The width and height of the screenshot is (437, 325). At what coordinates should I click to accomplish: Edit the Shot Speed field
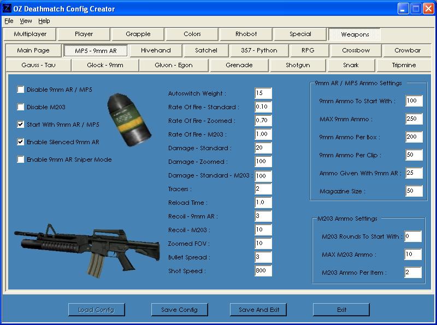(x=263, y=270)
